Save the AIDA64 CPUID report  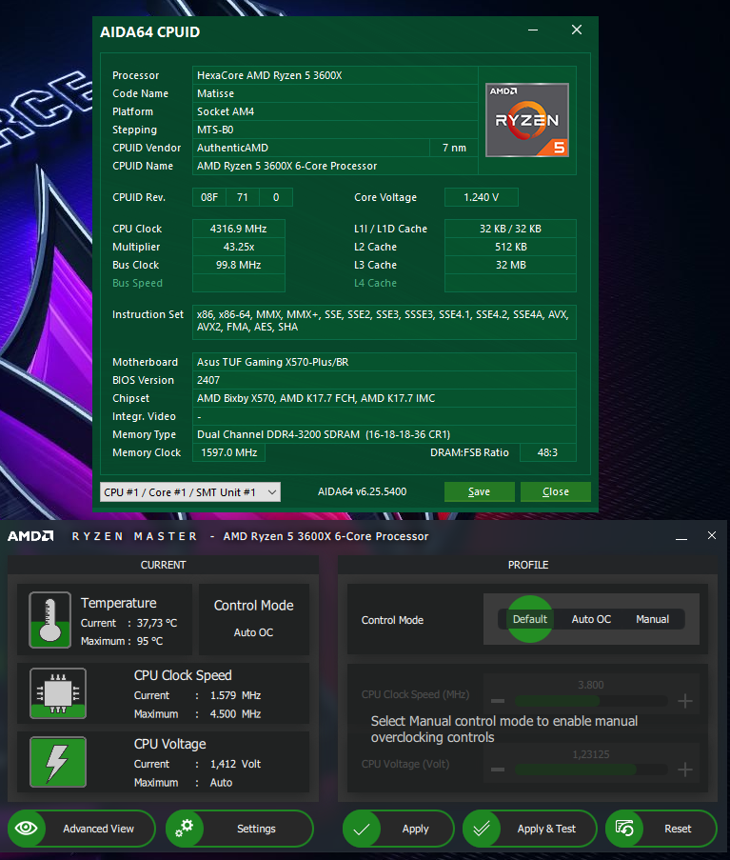click(479, 491)
